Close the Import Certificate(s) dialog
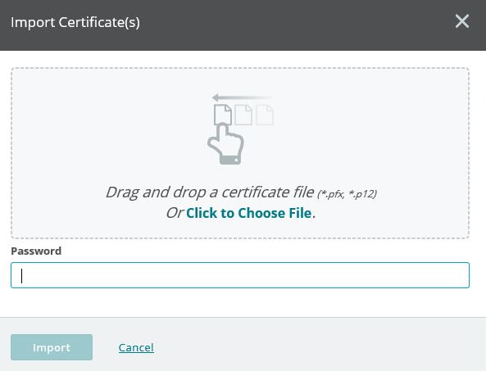486x371 pixels. point(462,21)
